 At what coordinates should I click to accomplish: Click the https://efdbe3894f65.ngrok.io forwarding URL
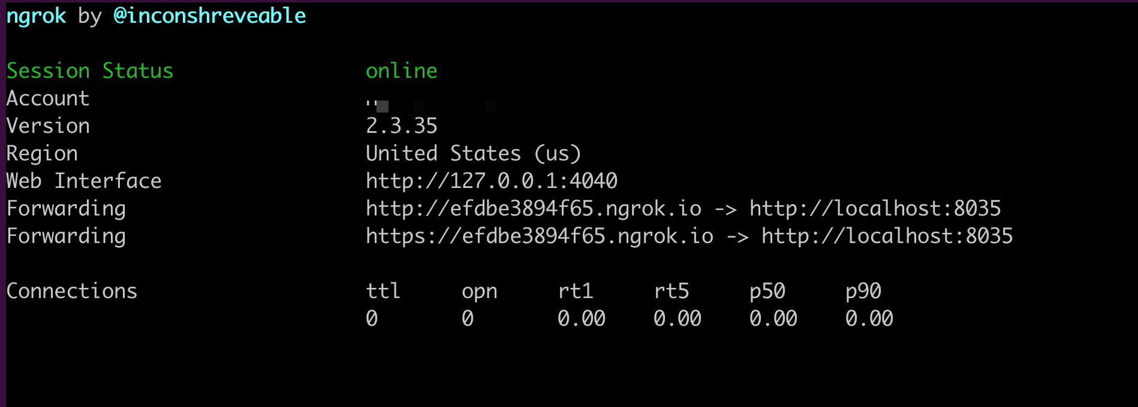[x=540, y=236]
